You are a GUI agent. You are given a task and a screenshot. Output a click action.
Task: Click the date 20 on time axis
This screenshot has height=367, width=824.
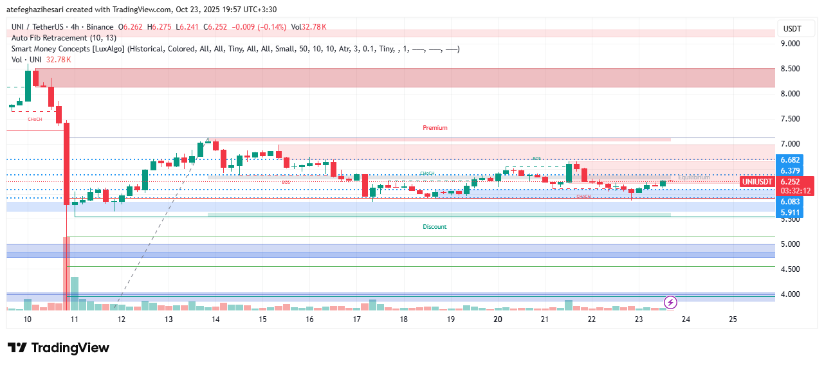point(498,319)
